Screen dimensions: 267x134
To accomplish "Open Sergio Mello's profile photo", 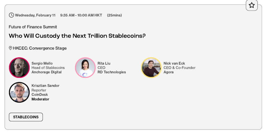I will point(19,68).
